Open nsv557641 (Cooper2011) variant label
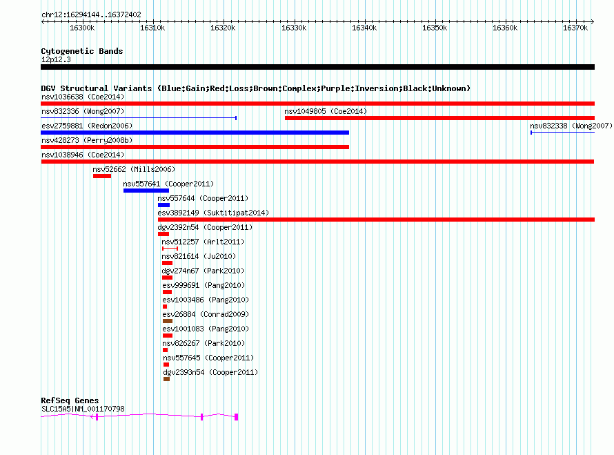Viewport: 614px width, 455px height. coord(168,184)
